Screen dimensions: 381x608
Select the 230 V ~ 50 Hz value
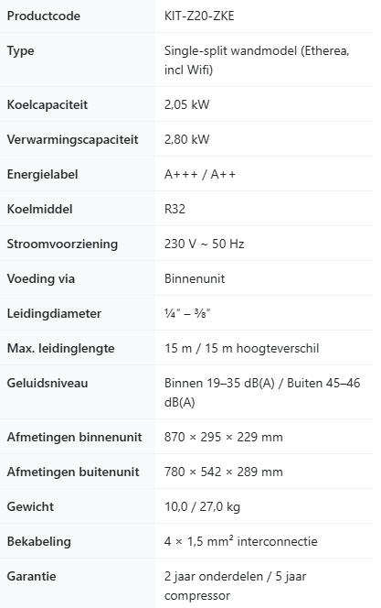click(x=205, y=244)
